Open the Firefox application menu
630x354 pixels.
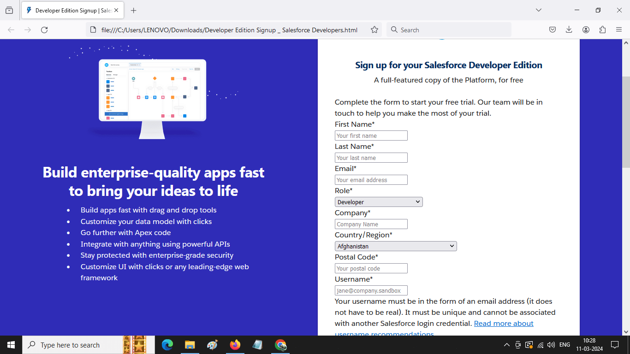click(x=619, y=29)
